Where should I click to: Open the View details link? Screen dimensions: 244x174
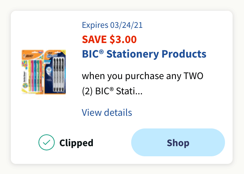pyautogui.click(x=107, y=112)
